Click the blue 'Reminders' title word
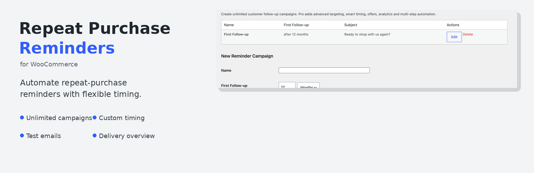This screenshot has width=534, height=173. click(67, 48)
